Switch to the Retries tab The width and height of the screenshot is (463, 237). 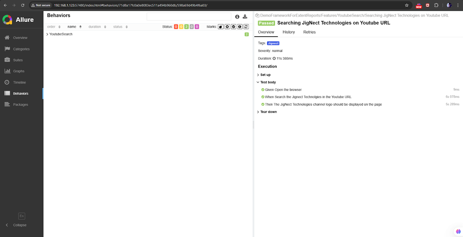tap(310, 32)
